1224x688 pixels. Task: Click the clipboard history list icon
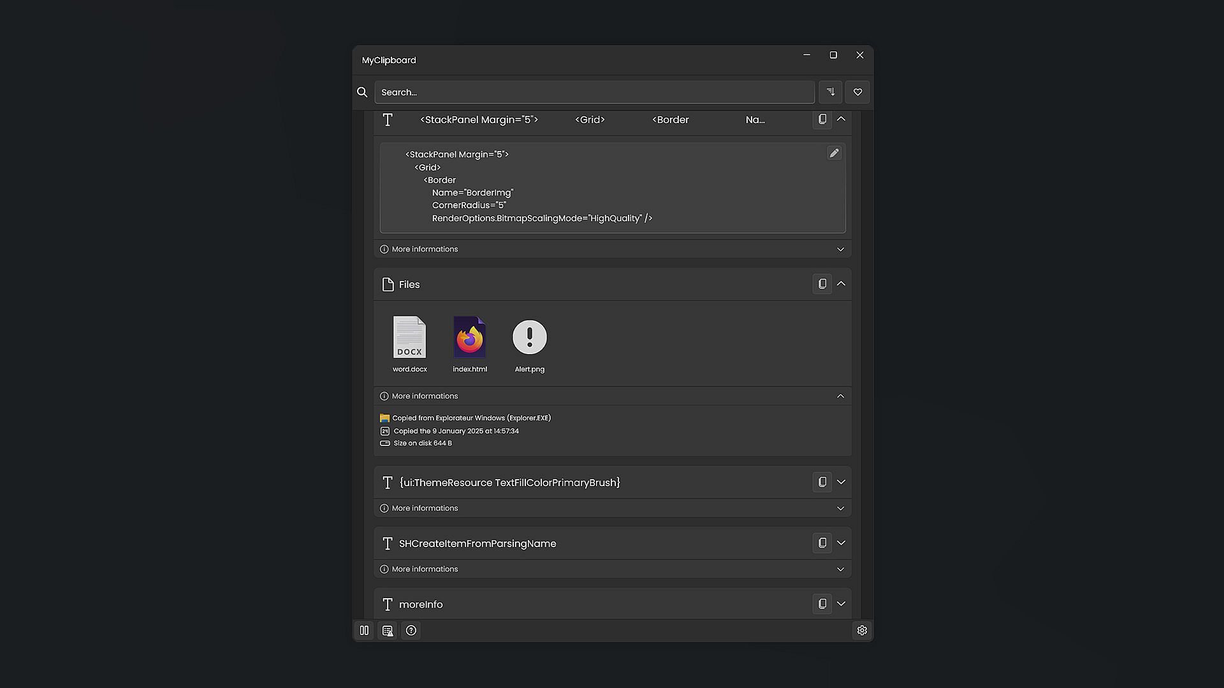[x=388, y=630]
